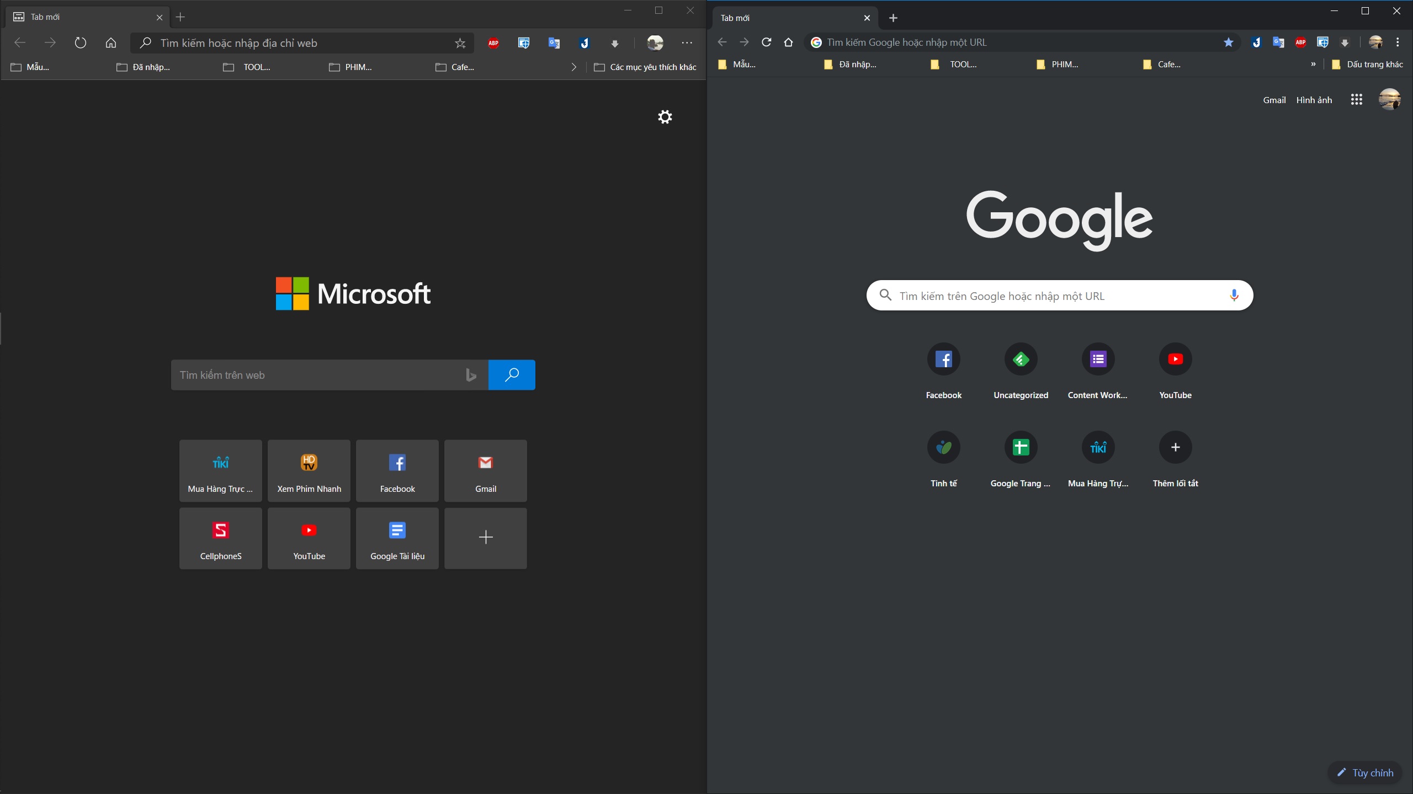Click the Chrome back arrow
The image size is (1413, 794).
(722, 42)
